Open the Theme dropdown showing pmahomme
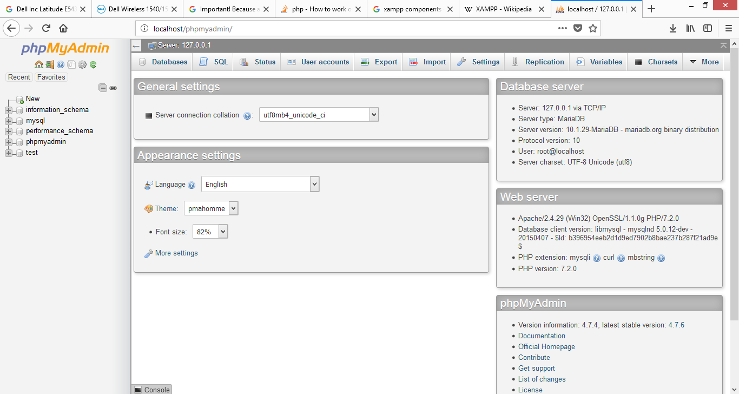 coord(211,208)
